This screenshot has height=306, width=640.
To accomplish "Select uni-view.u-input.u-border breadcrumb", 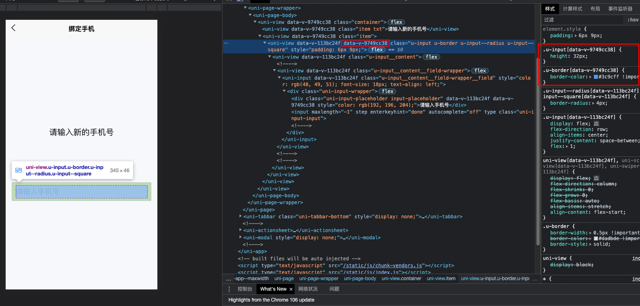I will (495, 279).
